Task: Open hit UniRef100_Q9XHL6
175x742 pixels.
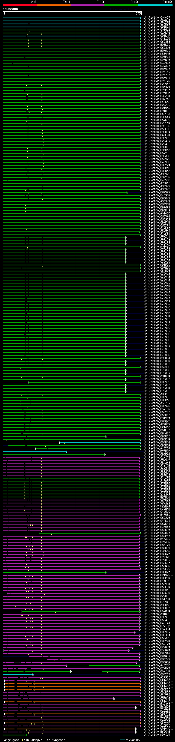Action: pos(157,21)
